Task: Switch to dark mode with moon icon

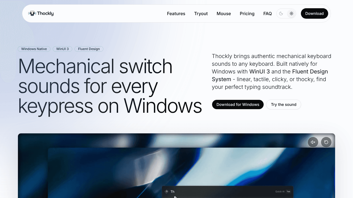Action: pyautogui.click(x=281, y=13)
